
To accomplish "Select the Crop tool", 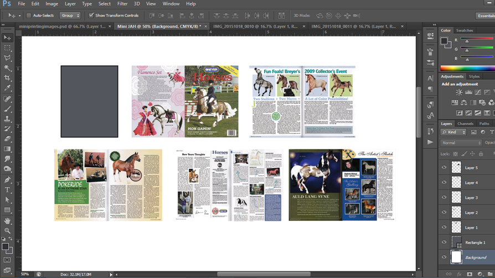I will point(7,78).
